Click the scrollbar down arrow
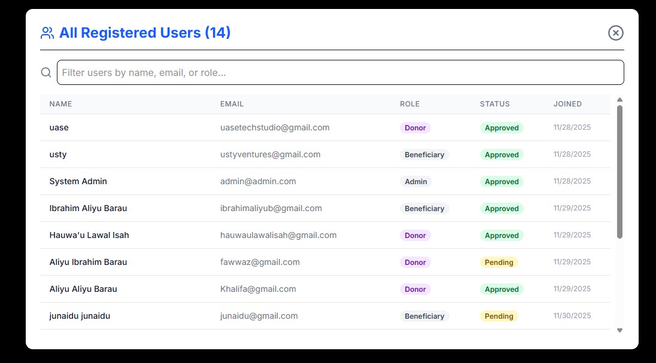Image resolution: width=656 pixels, height=363 pixels. click(x=619, y=330)
